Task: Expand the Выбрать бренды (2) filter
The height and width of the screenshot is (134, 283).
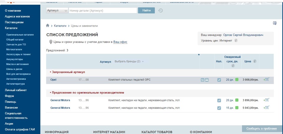Action: [x=129, y=61]
